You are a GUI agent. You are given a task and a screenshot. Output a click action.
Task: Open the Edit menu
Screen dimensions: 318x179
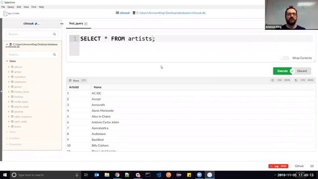click(x=19, y=7)
